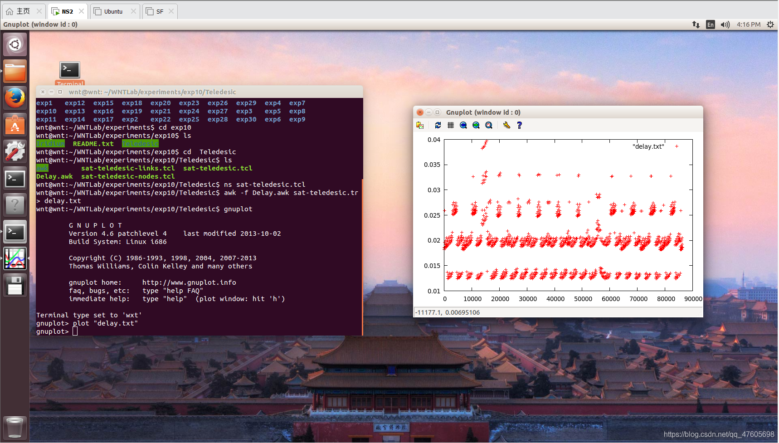
Task: Launch Firefox from the launcher
Action: click(15, 98)
